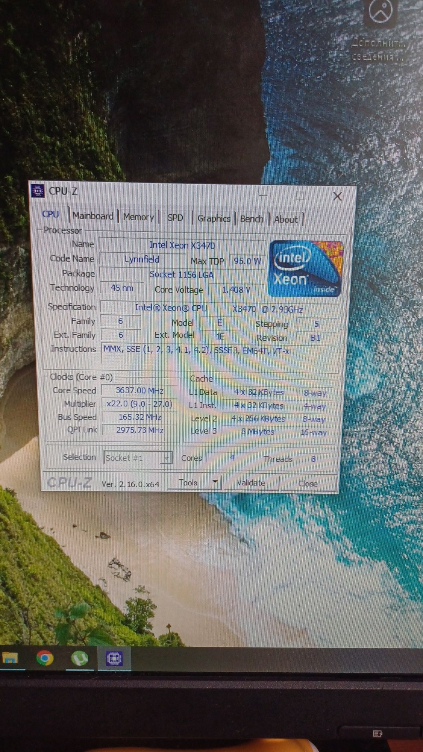Minimize the CPU-Z window
Image resolution: width=423 pixels, height=752 pixels.
coord(263,195)
